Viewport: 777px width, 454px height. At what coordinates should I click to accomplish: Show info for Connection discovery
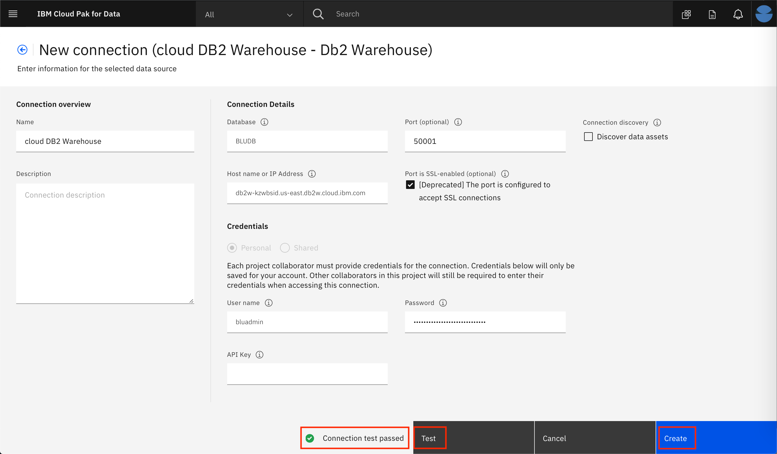point(657,123)
